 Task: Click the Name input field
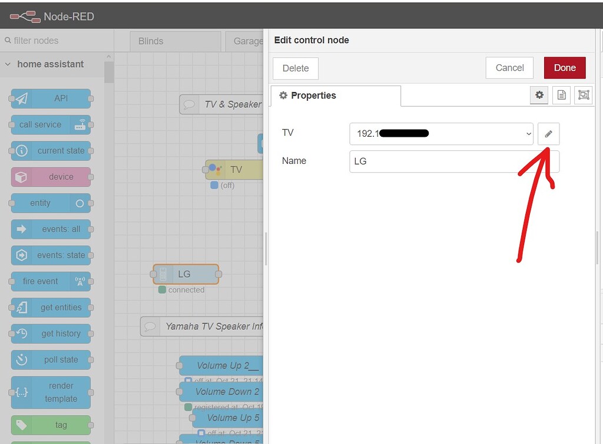coord(454,162)
